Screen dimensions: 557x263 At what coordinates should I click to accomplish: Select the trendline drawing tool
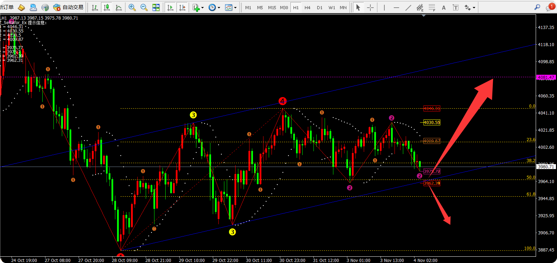408,7
